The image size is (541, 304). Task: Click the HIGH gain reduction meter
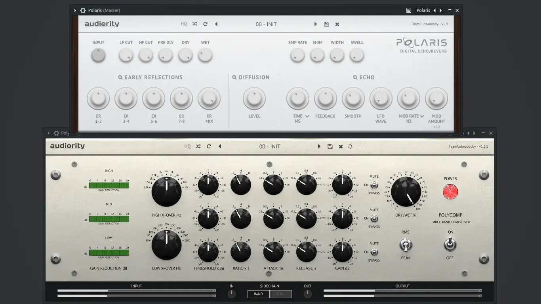109,185
